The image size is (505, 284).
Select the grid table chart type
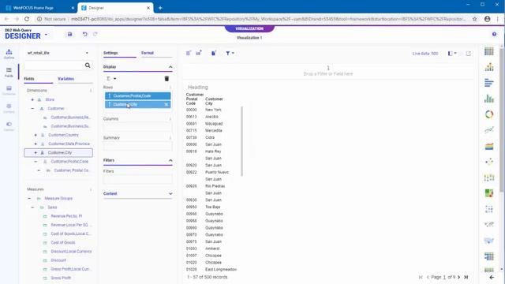pos(489,51)
